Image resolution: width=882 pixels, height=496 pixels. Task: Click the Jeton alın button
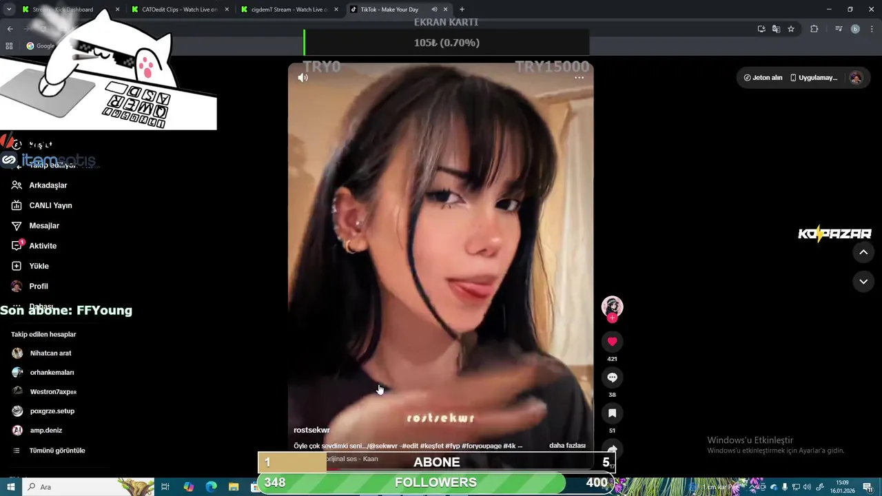click(763, 78)
